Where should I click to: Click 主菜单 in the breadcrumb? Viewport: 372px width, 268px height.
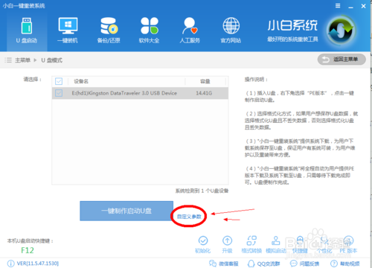(22, 60)
